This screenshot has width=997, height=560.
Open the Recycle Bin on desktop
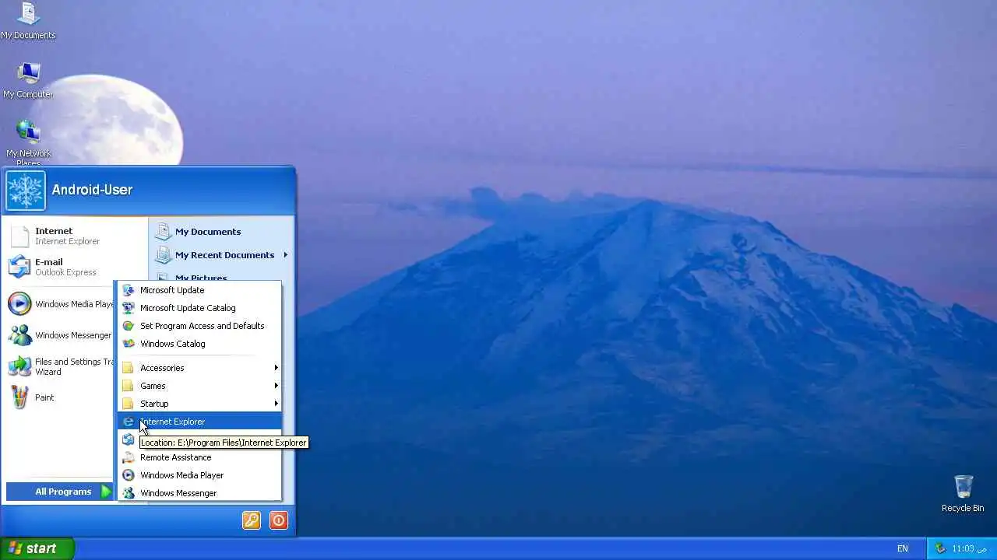click(x=963, y=494)
